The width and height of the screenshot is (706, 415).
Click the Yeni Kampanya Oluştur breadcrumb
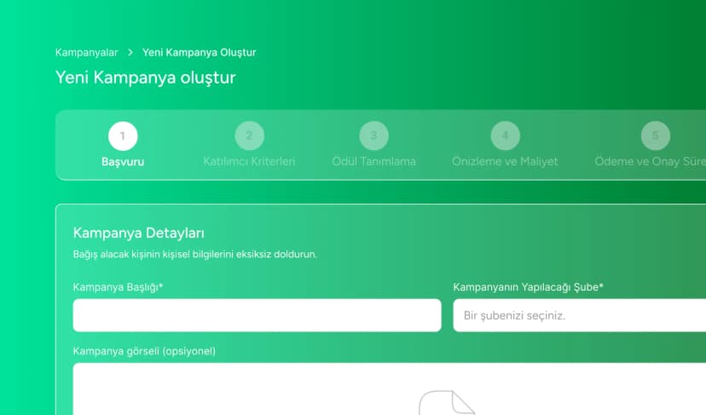[199, 53]
